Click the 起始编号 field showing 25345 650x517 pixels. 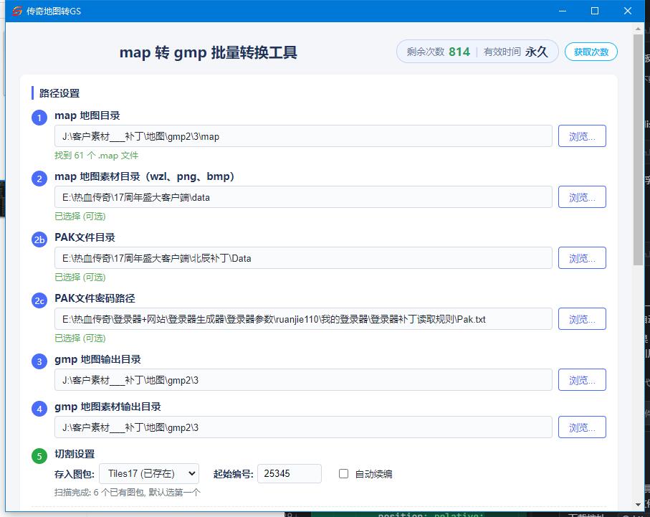coord(290,473)
